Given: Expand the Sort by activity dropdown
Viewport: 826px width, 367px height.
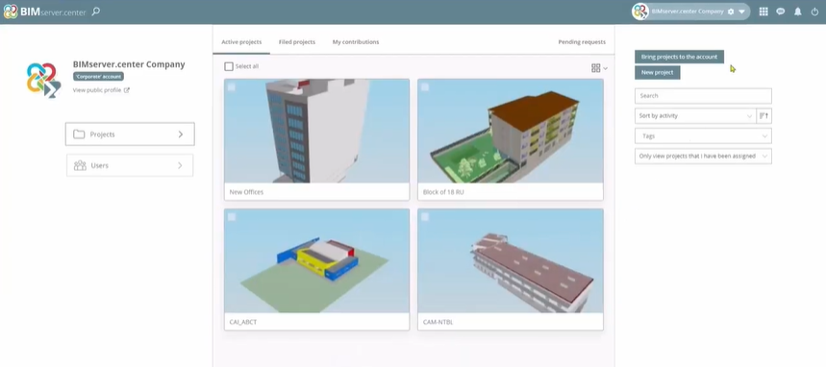Looking at the screenshot, I should coord(695,116).
